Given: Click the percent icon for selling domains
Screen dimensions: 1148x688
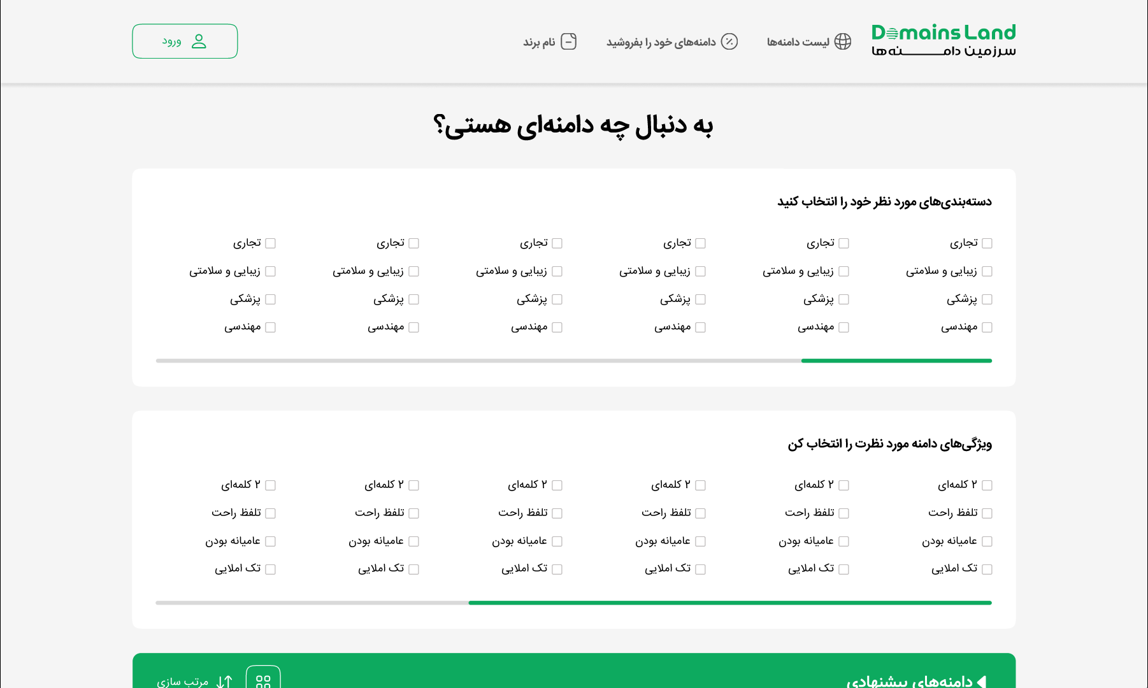Looking at the screenshot, I should point(729,41).
